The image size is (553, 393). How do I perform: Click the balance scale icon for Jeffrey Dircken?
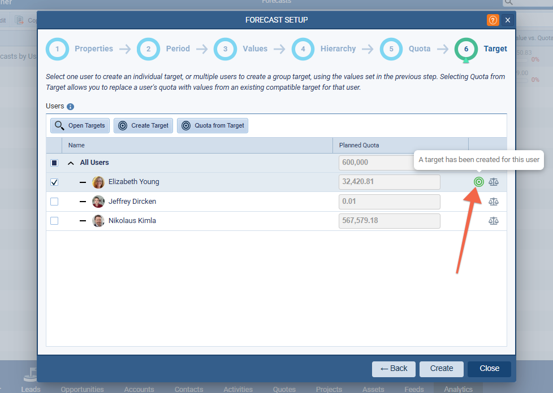click(x=494, y=202)
